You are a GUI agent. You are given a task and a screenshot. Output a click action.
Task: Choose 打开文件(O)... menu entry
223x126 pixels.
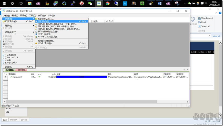pyautogui.click(x=18, y=21)
